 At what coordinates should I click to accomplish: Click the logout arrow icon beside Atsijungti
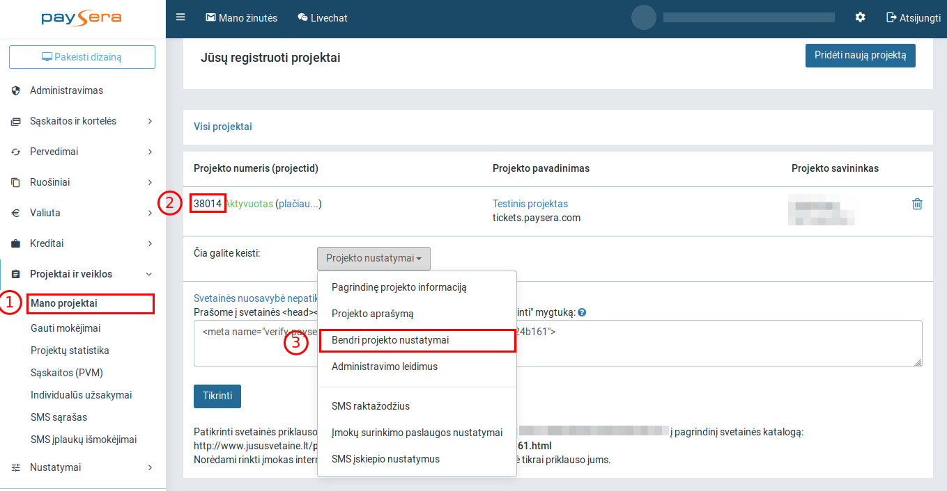(x=891, y=17)
